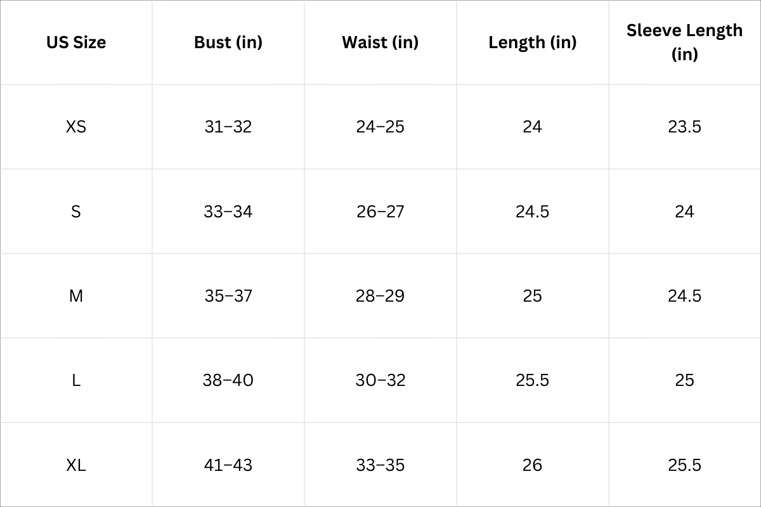Click the M bust value 35–37

tap(228, 296)
